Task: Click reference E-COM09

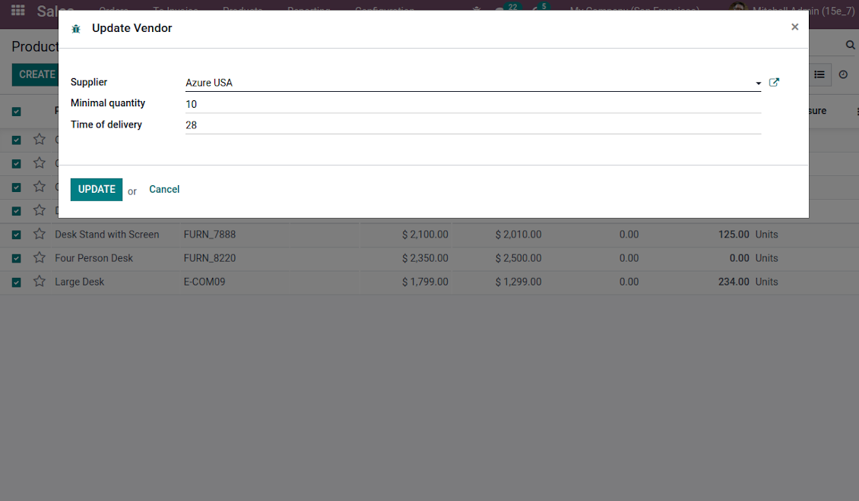Action: (x=204, y=282)
